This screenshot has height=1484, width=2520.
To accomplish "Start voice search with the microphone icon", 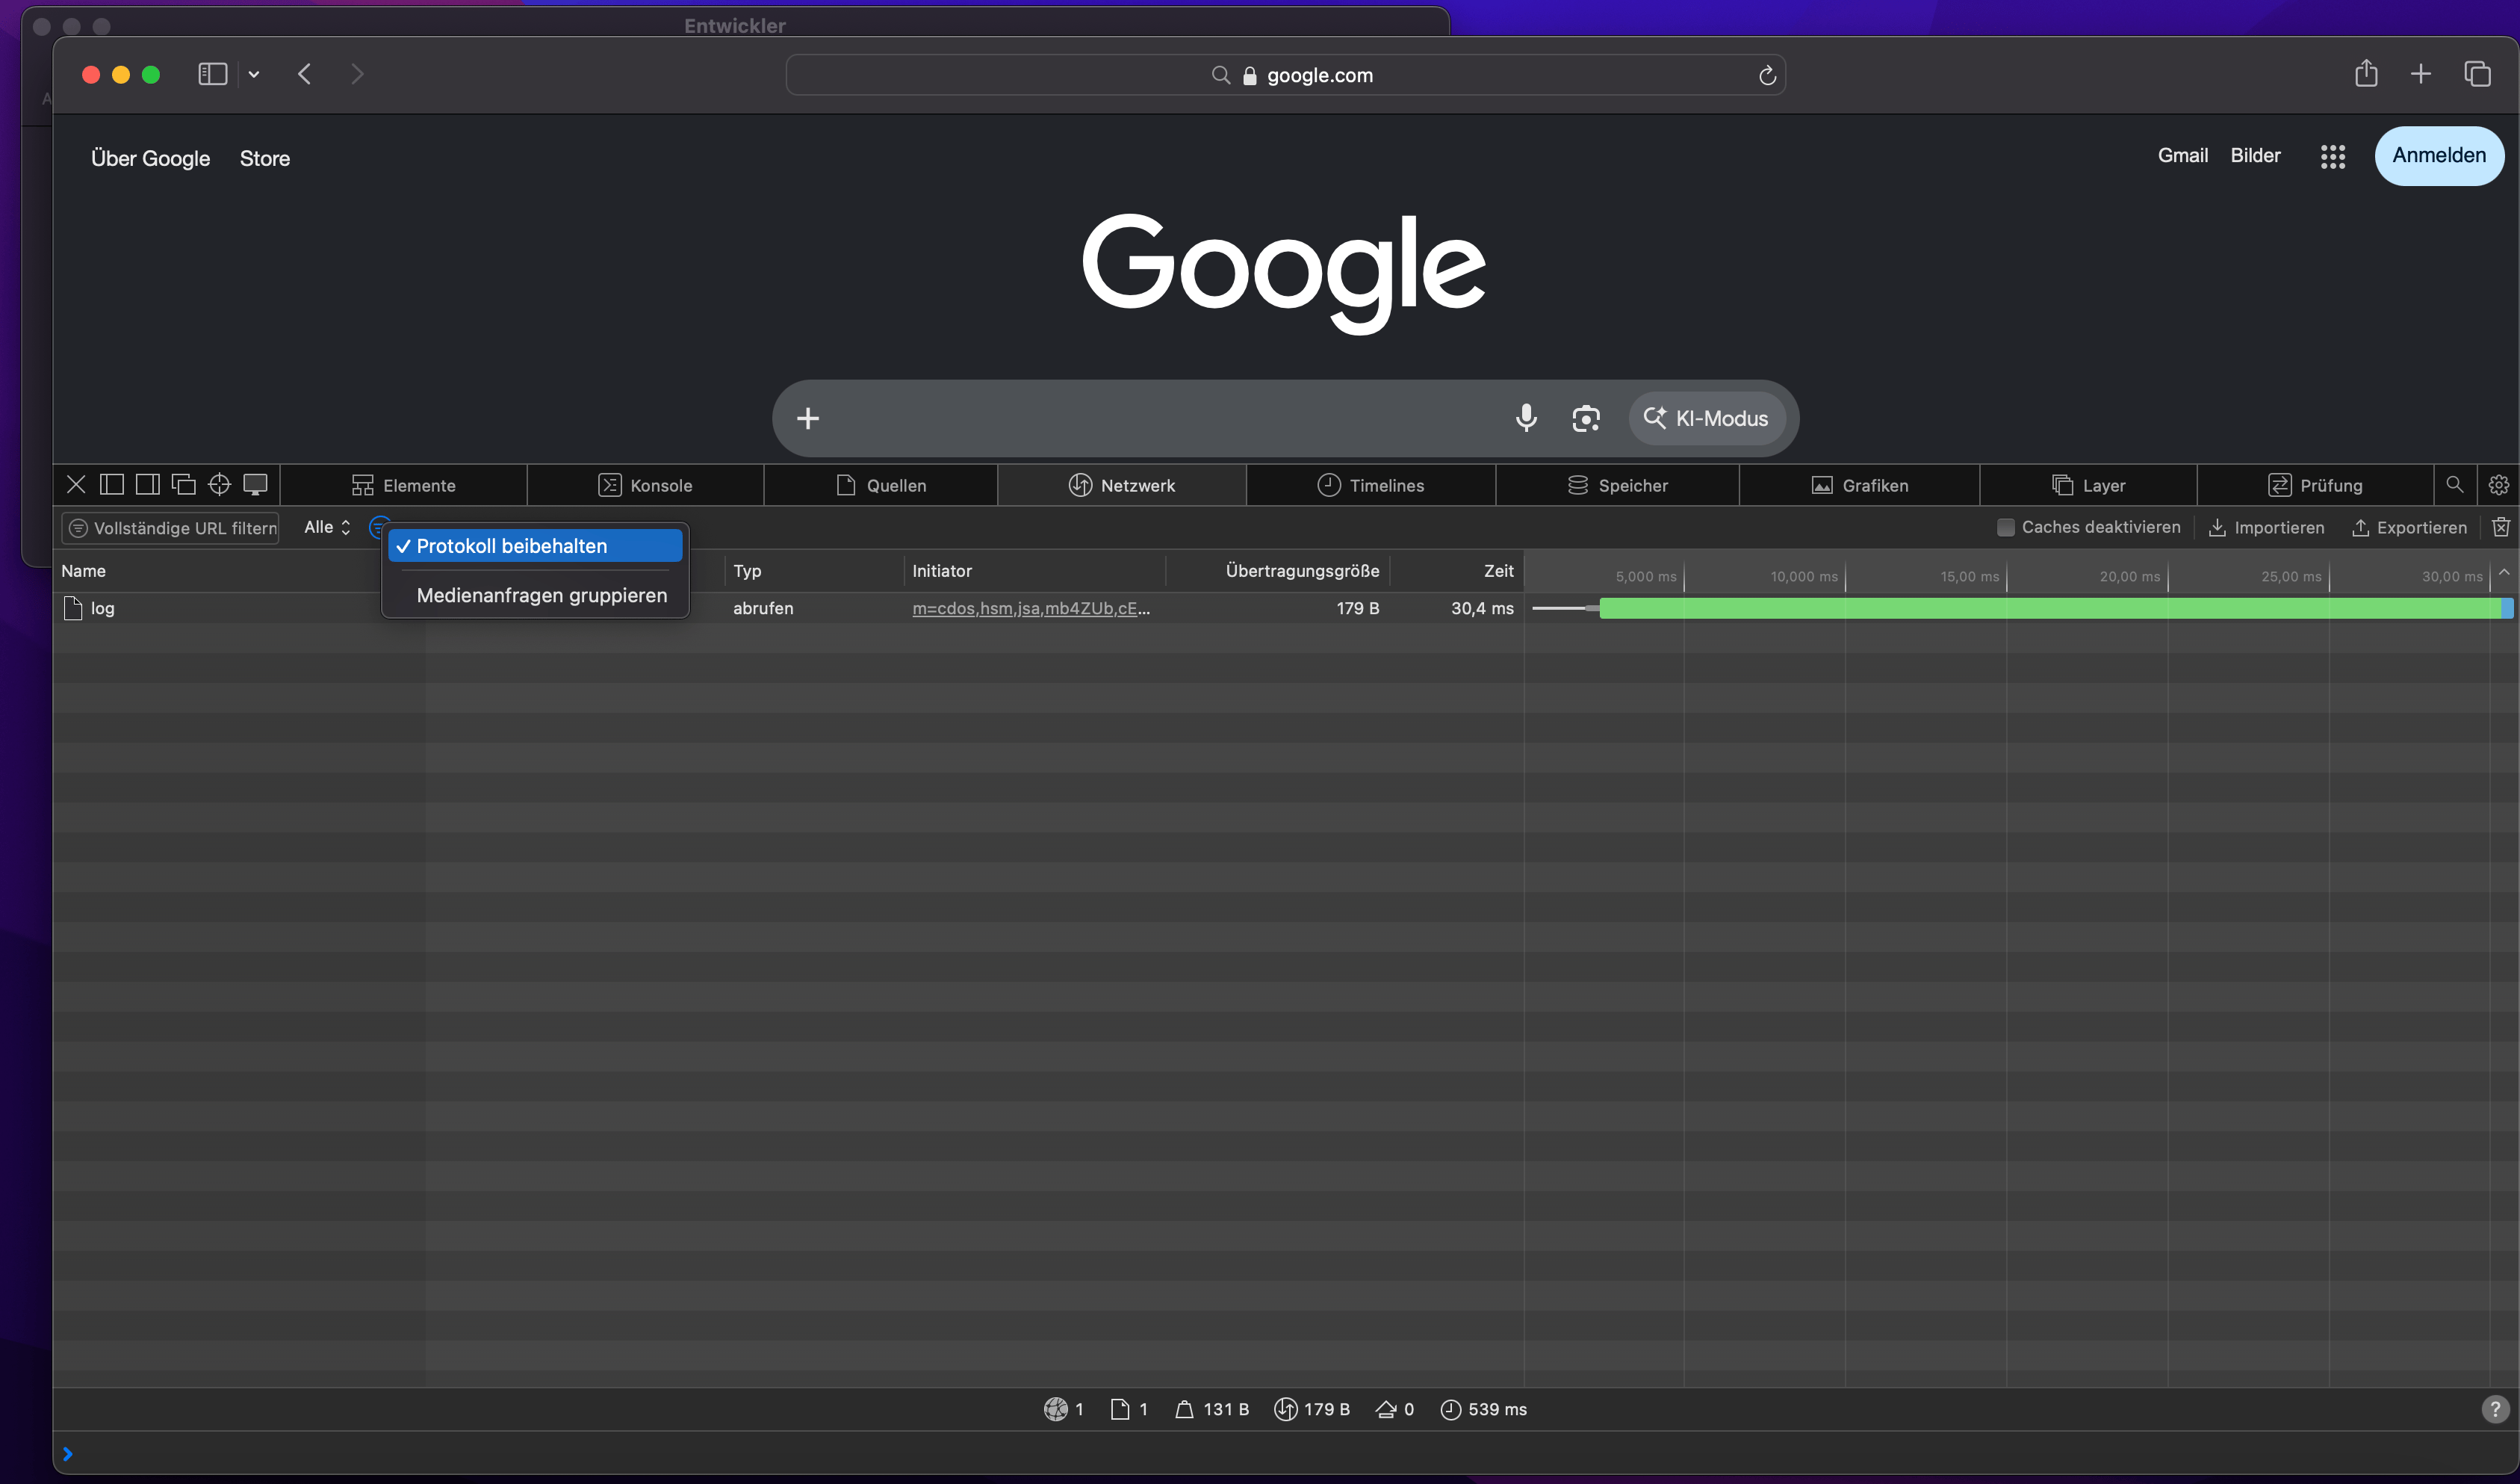I will 1526,418.
